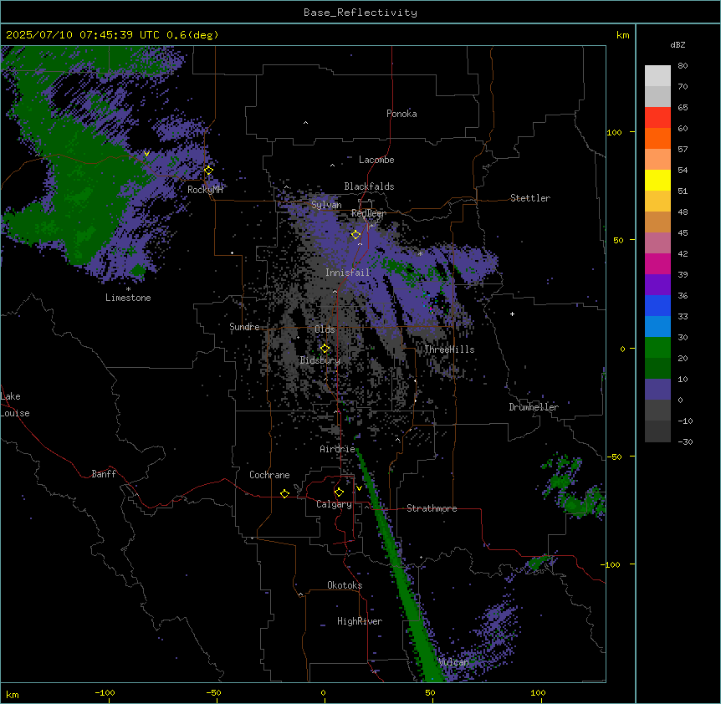Select the Limestone label

128,298
